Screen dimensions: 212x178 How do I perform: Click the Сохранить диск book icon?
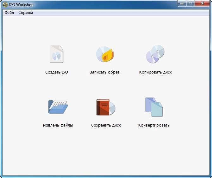pyautogui.click(x=106, y=107)
